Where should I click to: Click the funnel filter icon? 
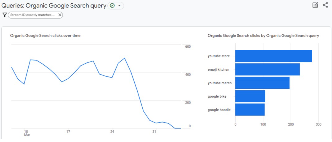click(x=4, y=15)
